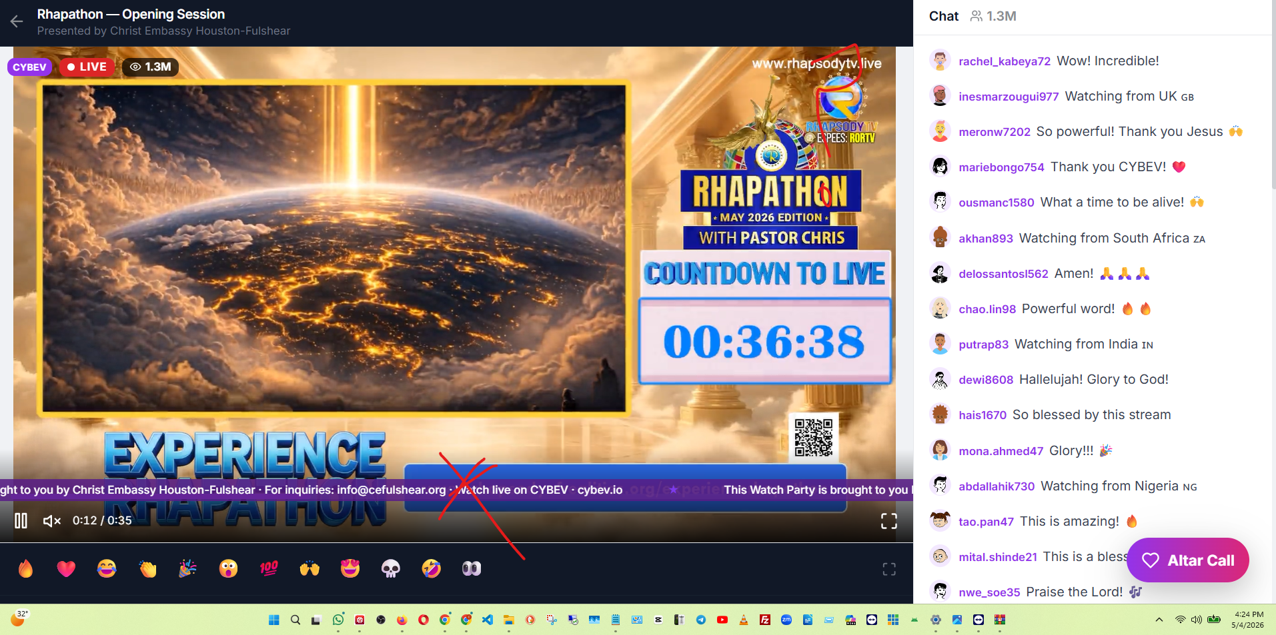This screenshot has width=1276, height=635.
Task: Click the Rhapathon — Opening Session title
Action: 131,14
